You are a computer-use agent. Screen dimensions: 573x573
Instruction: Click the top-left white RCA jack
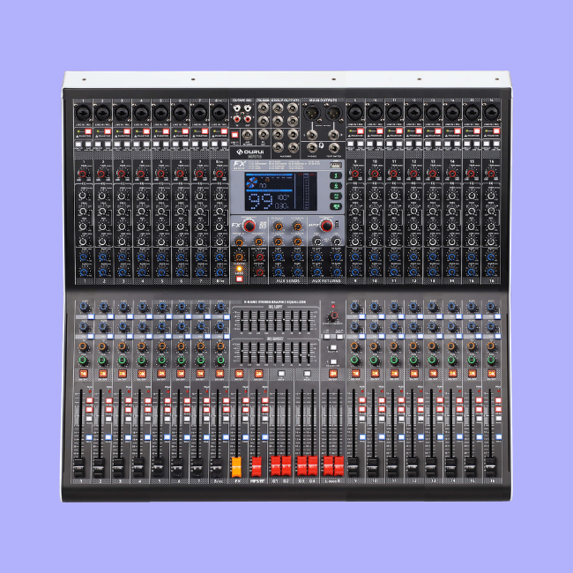click(237, 108)
